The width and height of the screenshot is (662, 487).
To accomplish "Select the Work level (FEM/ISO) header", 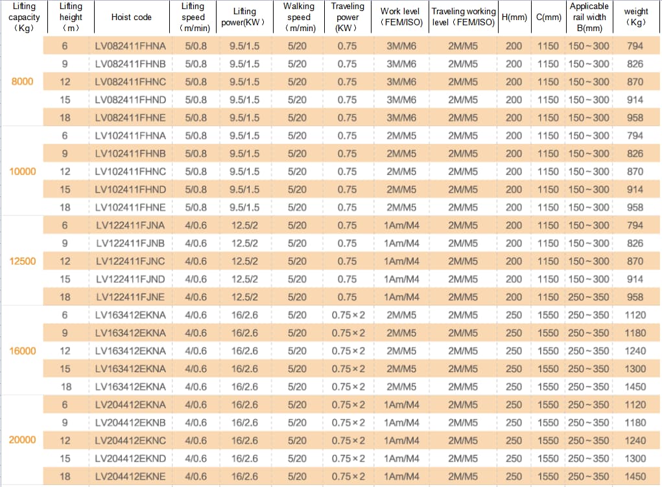I will pyautogui.click(x=401, y=18).
